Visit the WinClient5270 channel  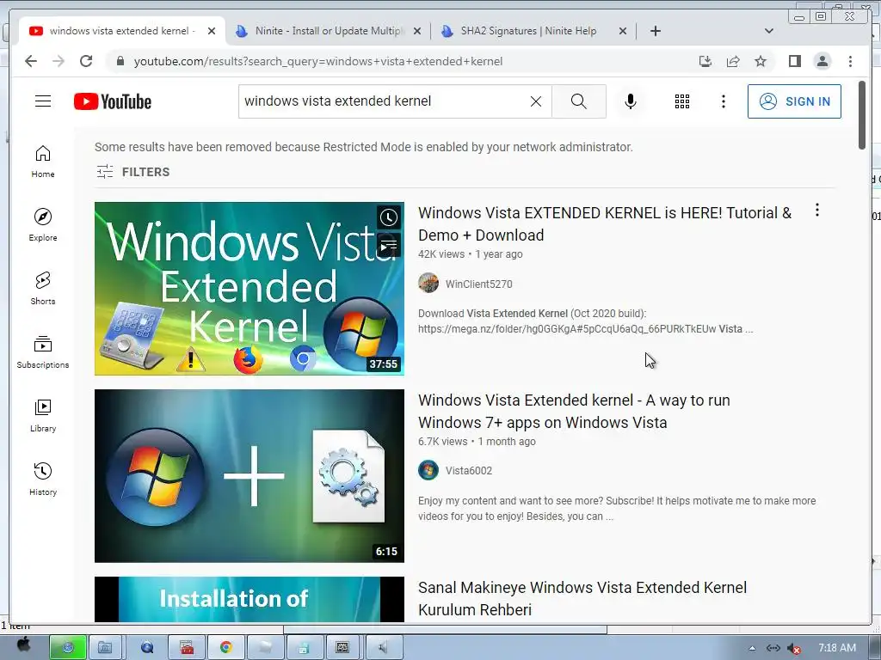[x=478, y=284]
